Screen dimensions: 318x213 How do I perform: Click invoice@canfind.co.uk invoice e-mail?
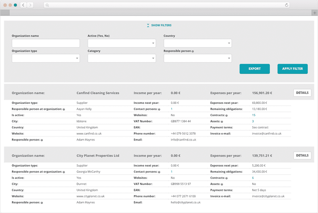click(x=267, y=134)
